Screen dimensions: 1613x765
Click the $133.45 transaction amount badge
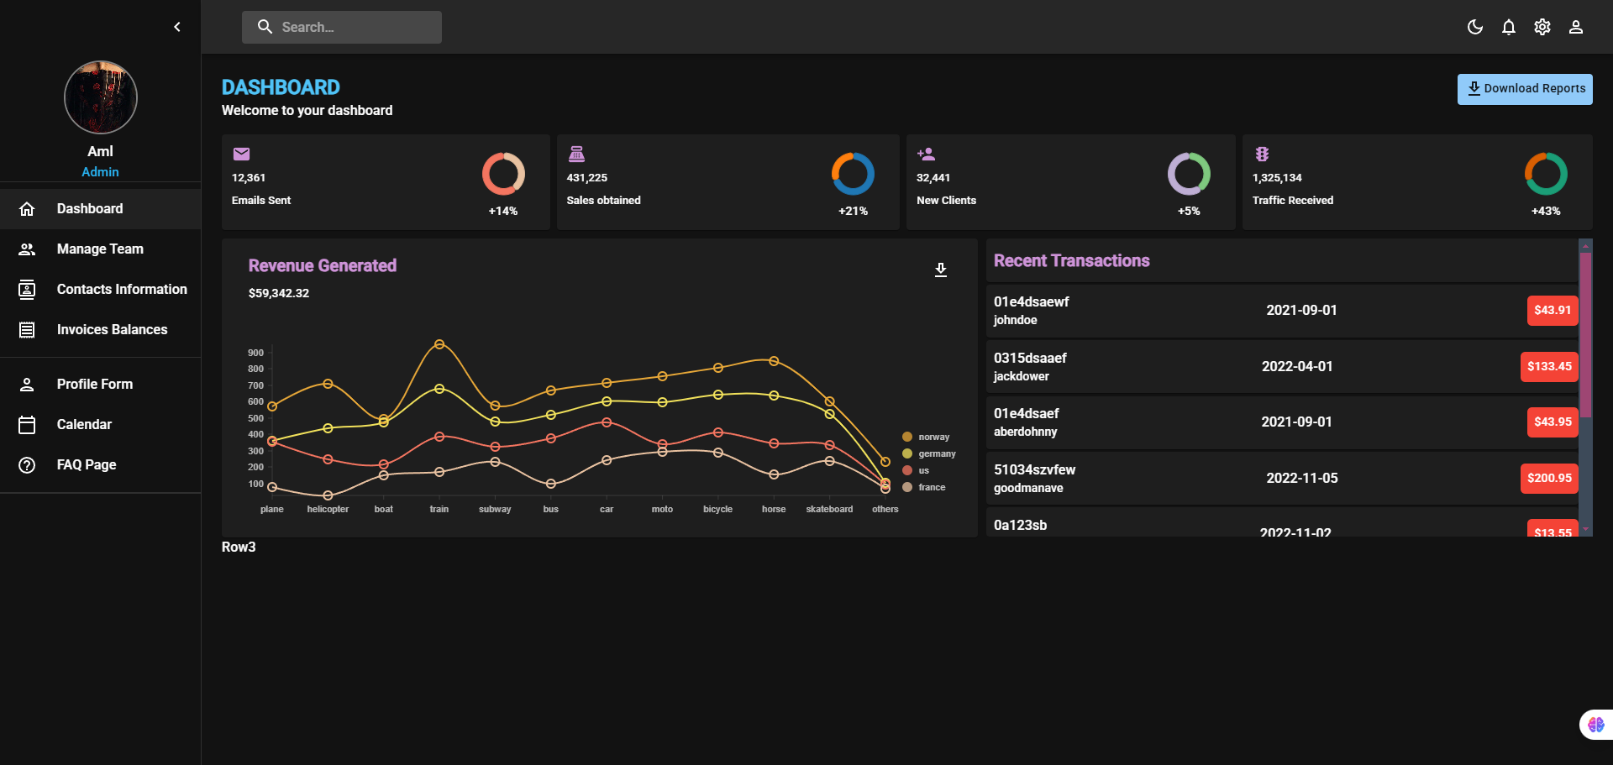(x=1548, y=366)
